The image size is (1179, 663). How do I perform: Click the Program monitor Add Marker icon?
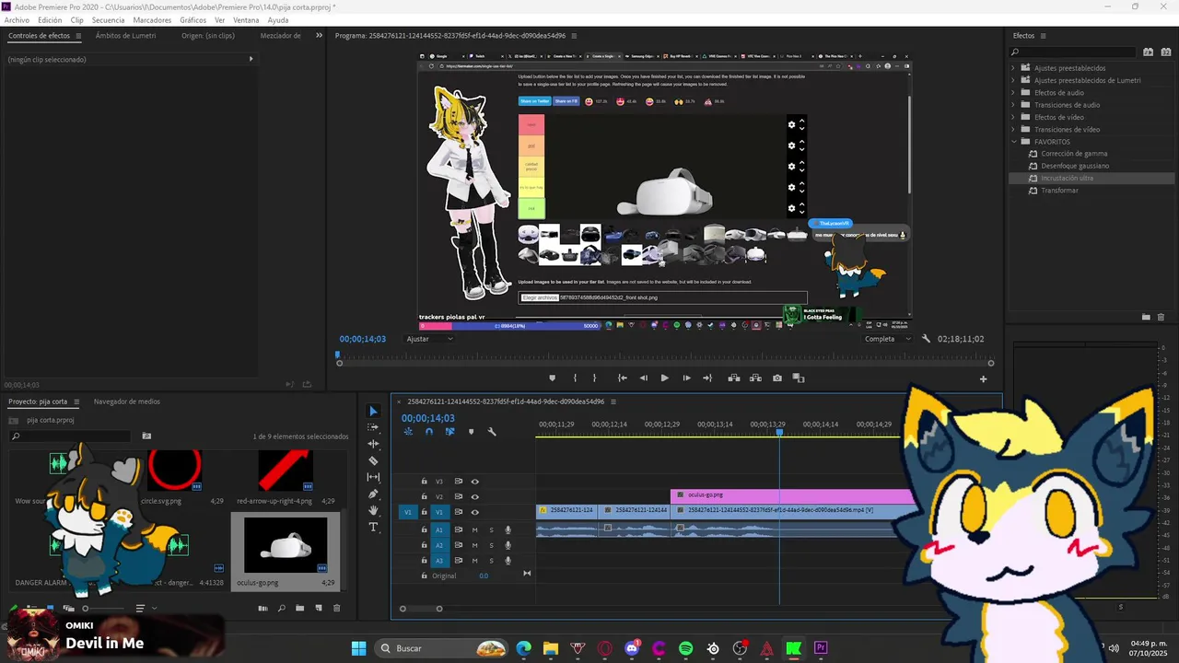tap(553, 378)
